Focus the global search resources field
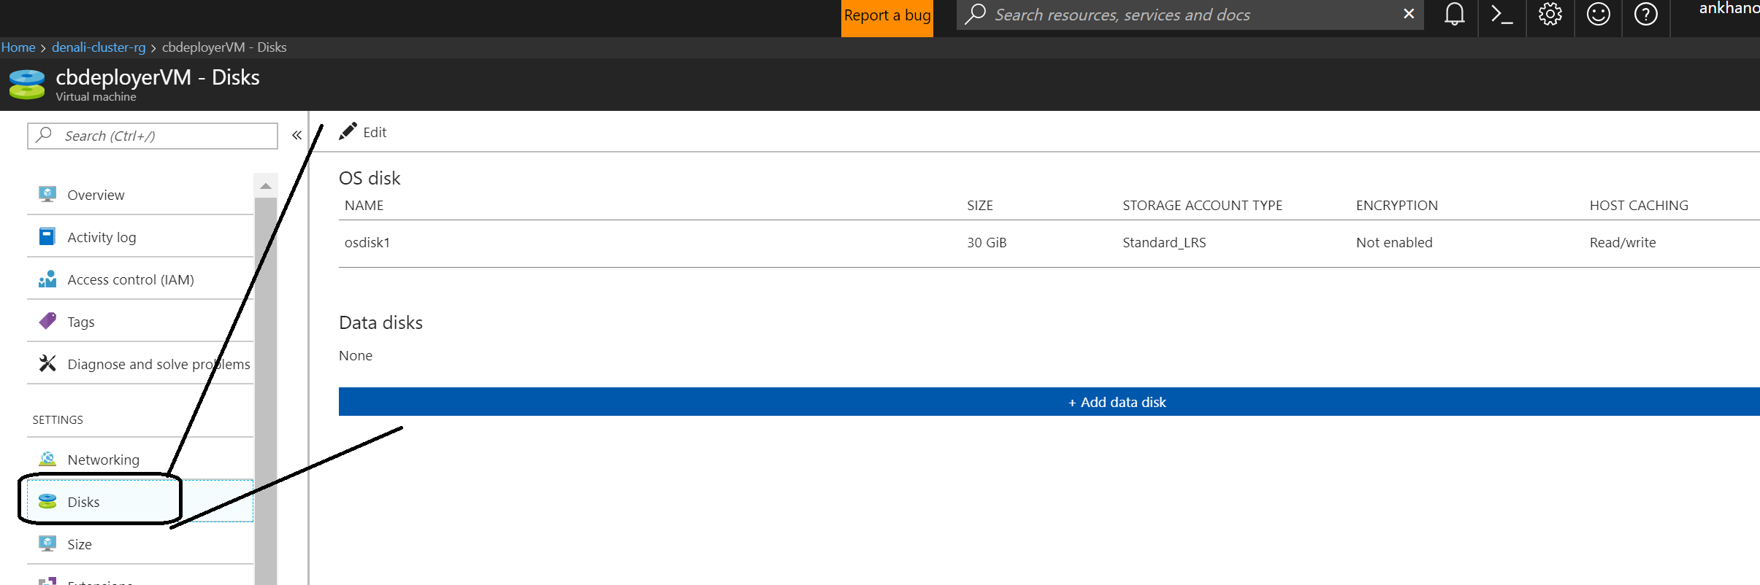 1190,15
